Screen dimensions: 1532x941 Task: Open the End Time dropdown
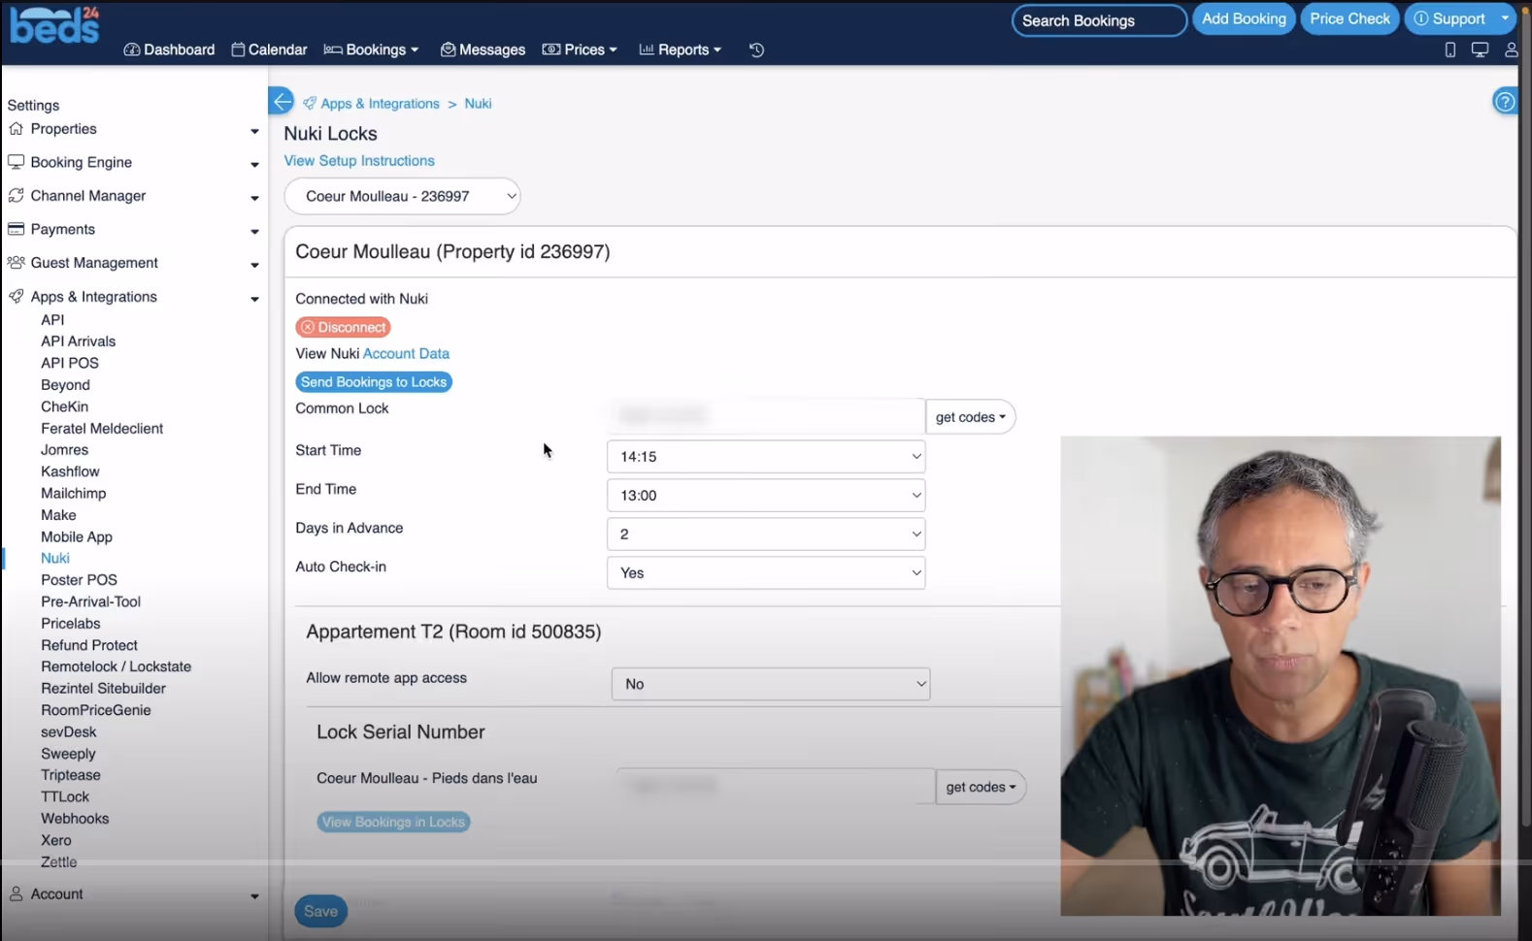766,496
